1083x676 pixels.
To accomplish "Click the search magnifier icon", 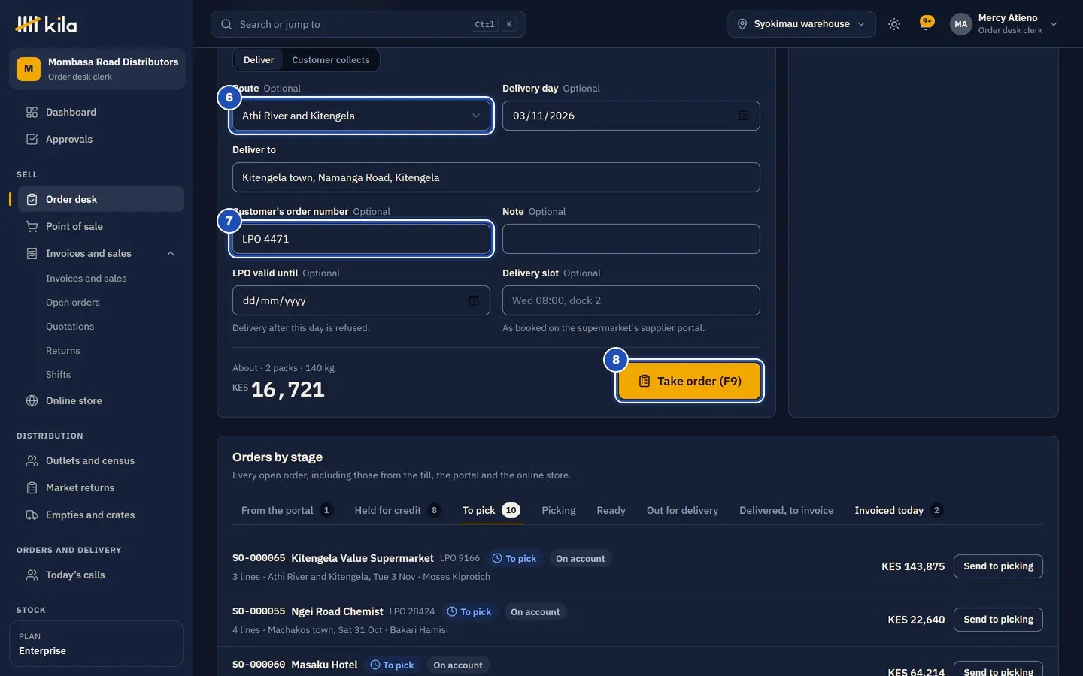I will coord(226,24).
